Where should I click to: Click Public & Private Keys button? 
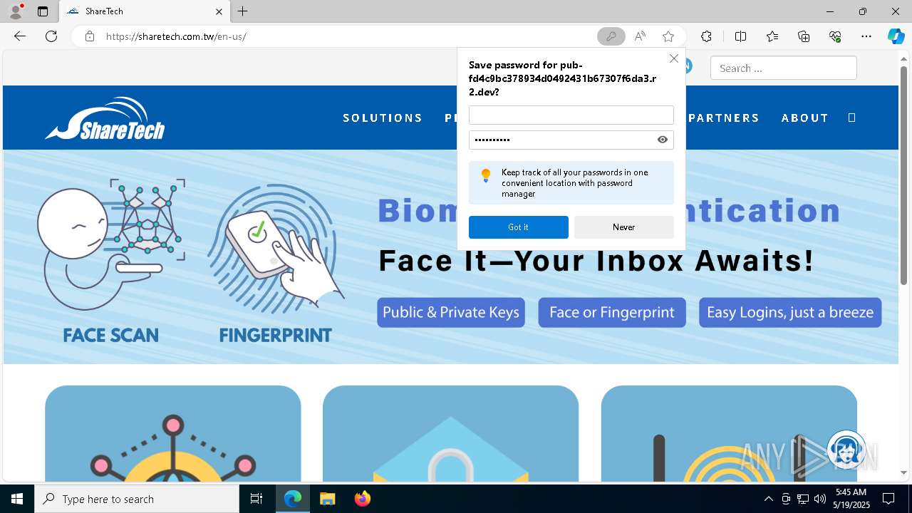point(451,312)
